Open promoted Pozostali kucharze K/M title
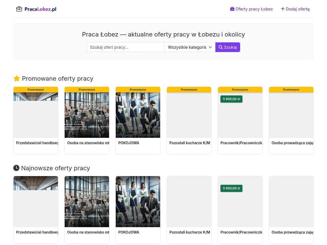327x245 pixels. [190, 143]
